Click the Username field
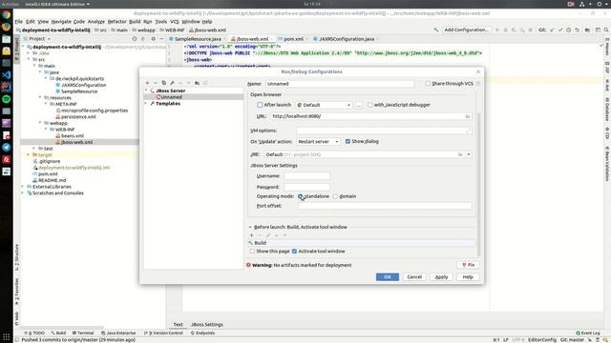The width and height of the screenshot is (611, 343). pyautogui.click(x=307, y=176)
